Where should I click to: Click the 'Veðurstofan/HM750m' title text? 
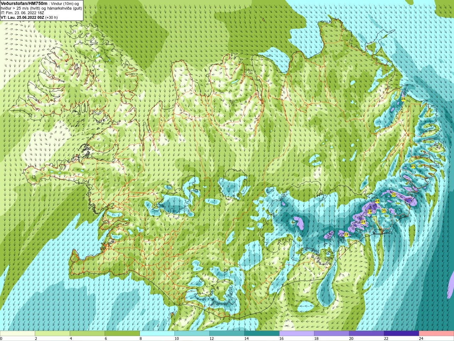tap(24, 3)
